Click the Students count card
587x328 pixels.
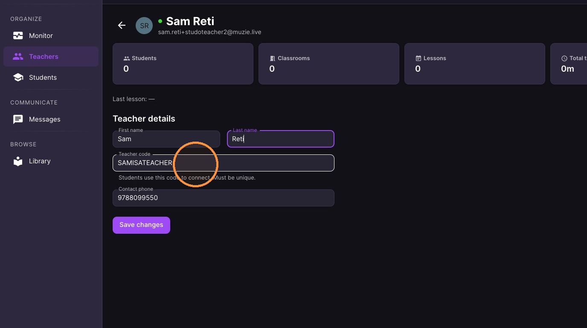click(183, 64)
